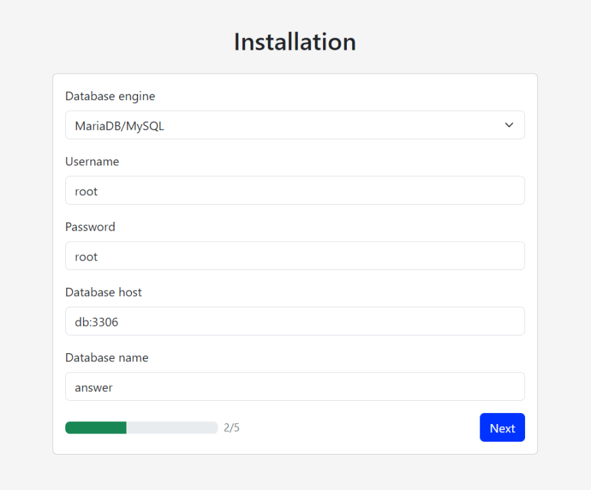Click inside the Password field
The width and height of the screenshot is (591, 490).
pyautogui.click(x=294, y=256)
